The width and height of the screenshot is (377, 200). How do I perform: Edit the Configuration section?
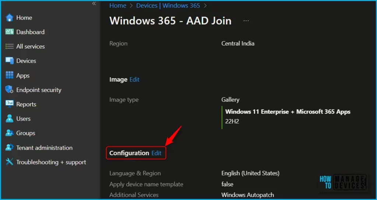(x=156, y=153)
